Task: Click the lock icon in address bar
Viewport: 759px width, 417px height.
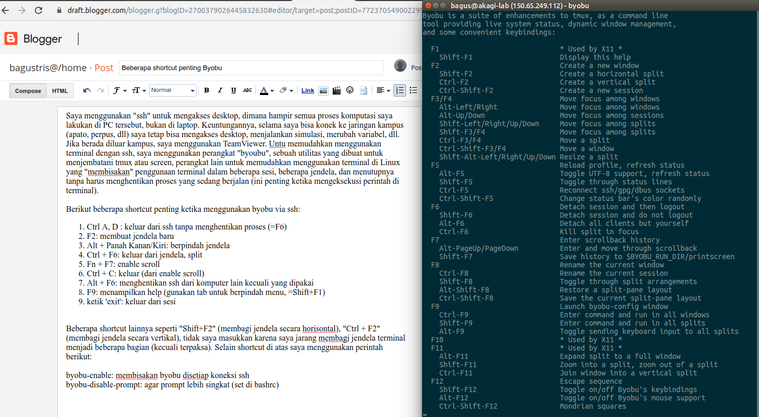Action: (x=59, y=10)
